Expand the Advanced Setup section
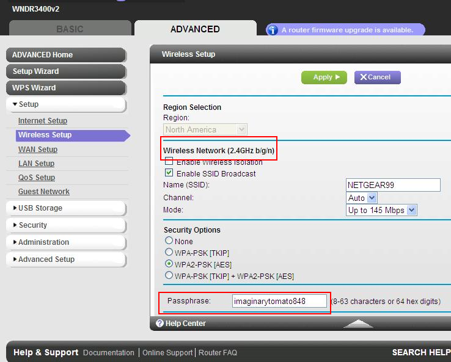This screenshot has height=362, width=451. [66, 259]
